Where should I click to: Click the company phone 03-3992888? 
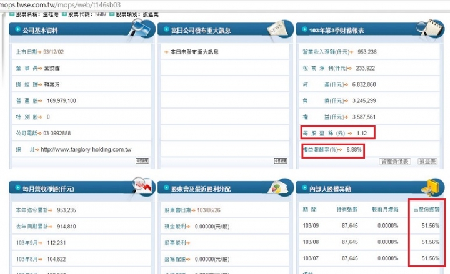pos(57,134)
